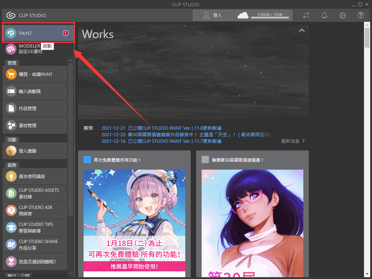This screenshot has width=372, height=279.
Task: Open CLIP STUDIO TIPS 學習與教導
Action: click(35, 227)
